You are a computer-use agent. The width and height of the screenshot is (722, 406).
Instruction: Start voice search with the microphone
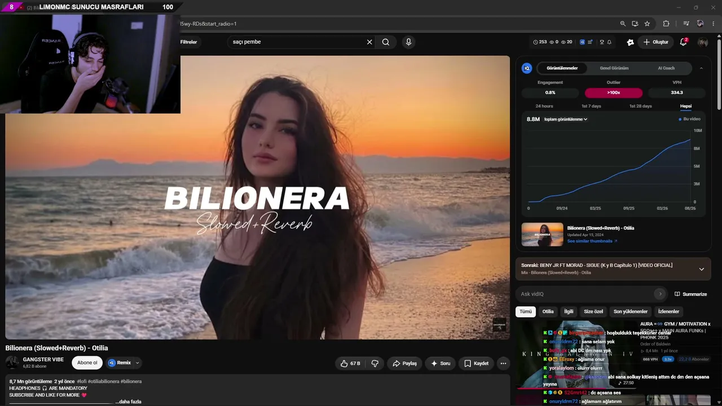[408, 42]
